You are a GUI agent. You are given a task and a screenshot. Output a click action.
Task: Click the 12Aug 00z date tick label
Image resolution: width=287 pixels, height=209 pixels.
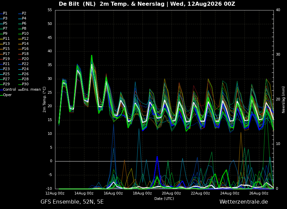click(x=55, y=193)
